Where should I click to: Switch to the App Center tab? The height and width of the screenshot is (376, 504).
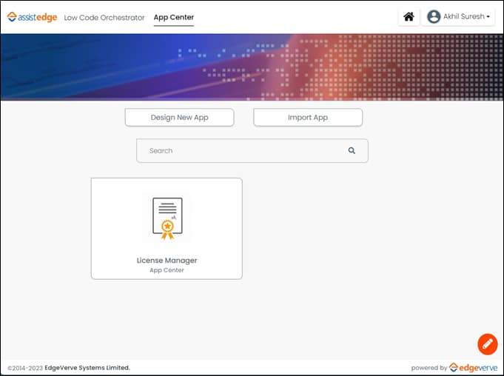click(x=173, y=17)
